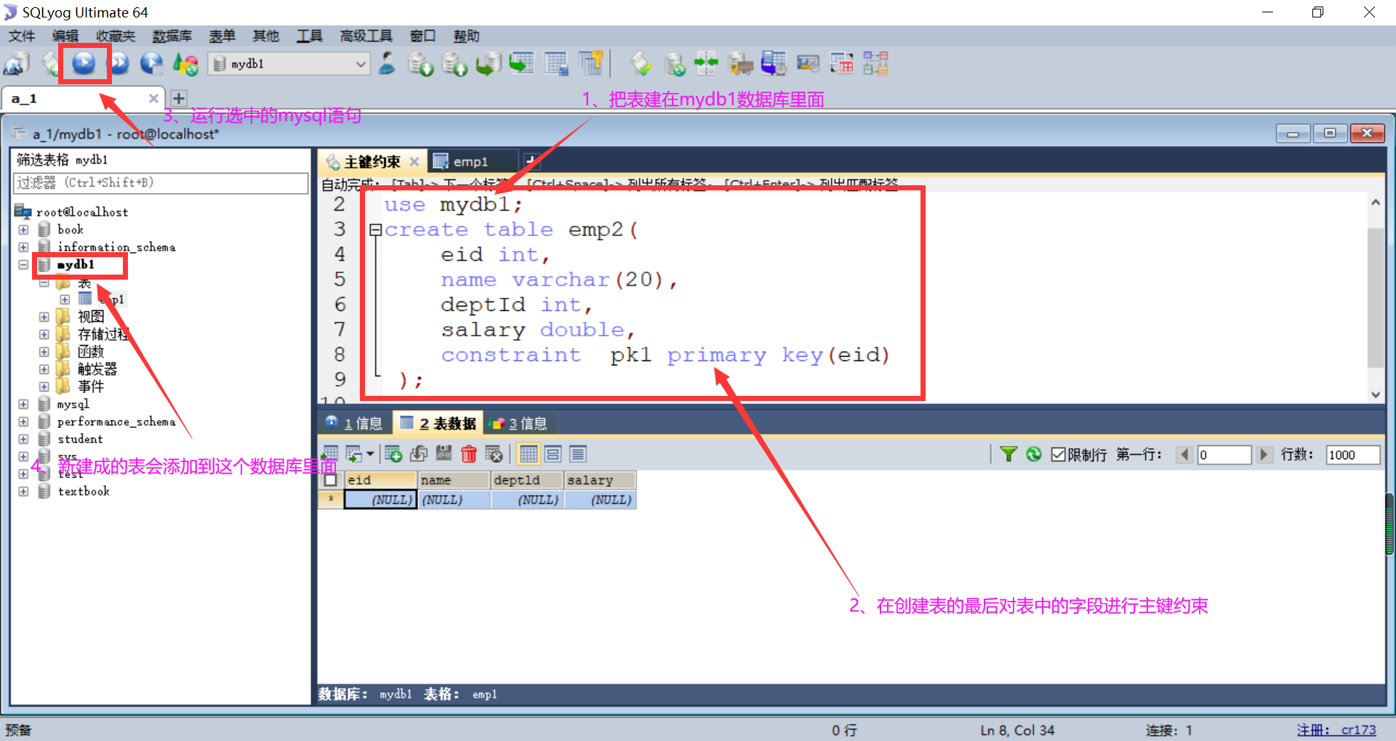The width and height of the screenshot is (1396, 741).
Task: Click the copy database to host icon
Action: (x=489, y=64)
